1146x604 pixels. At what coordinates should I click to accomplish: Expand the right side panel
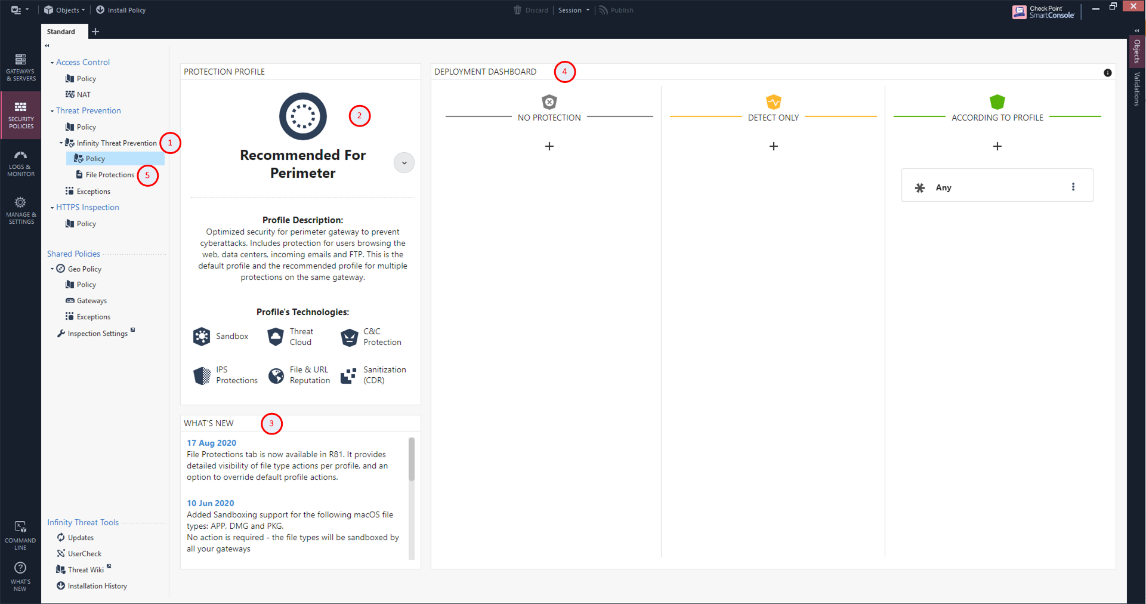point(1136,30)
